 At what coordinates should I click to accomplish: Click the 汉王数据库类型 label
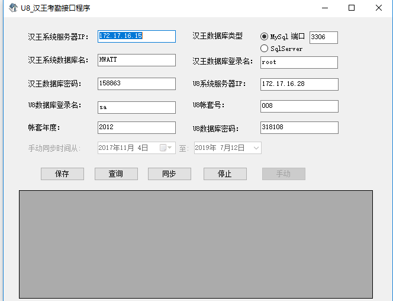pos(217,36)
